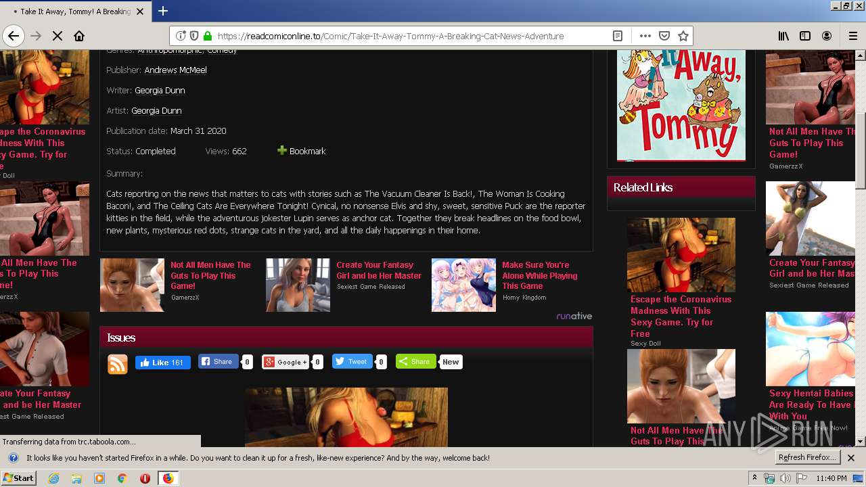
Task: Open artist Georgia Dunn link
Action: (156, 110)
